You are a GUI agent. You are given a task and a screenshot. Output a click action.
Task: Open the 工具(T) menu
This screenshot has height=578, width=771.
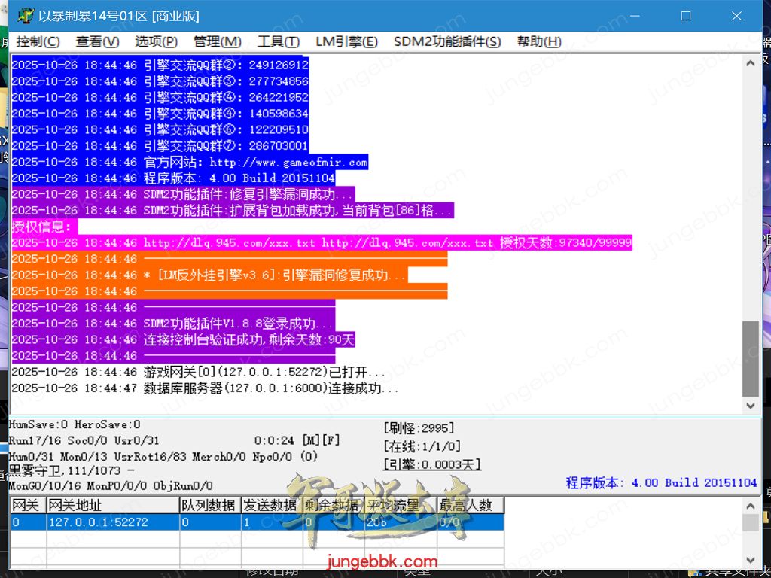coord(278,42)
